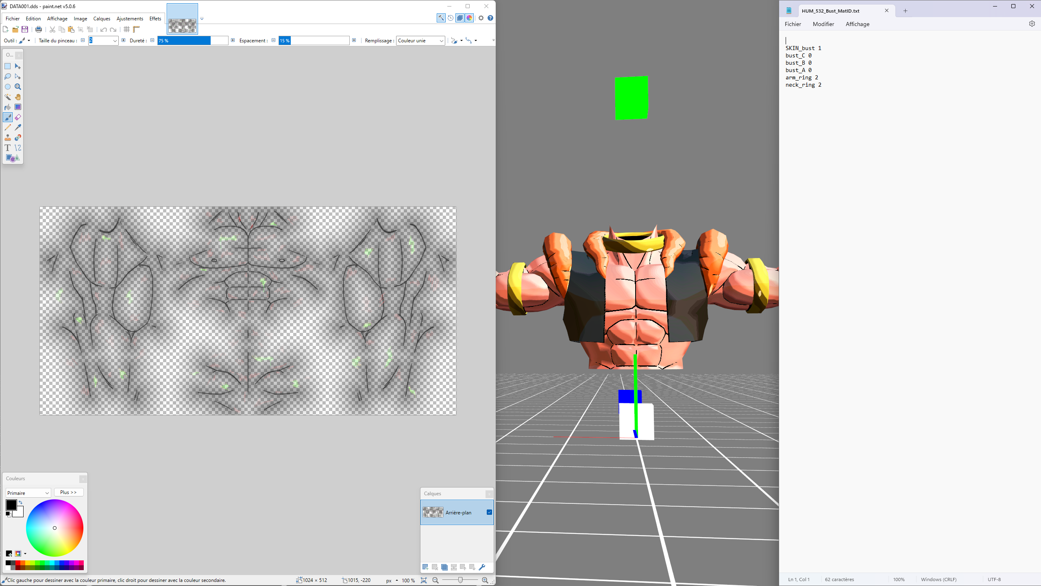This screenshot has width=1041, height=586.
Task: Activate the Text tool
Action: [8, 148]
